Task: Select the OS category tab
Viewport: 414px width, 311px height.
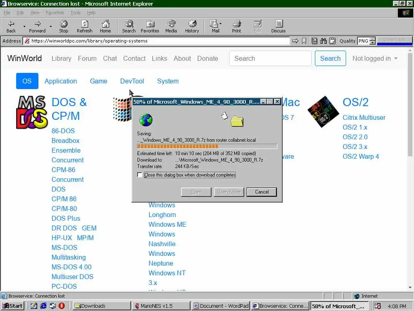Action: pos(27,81)
